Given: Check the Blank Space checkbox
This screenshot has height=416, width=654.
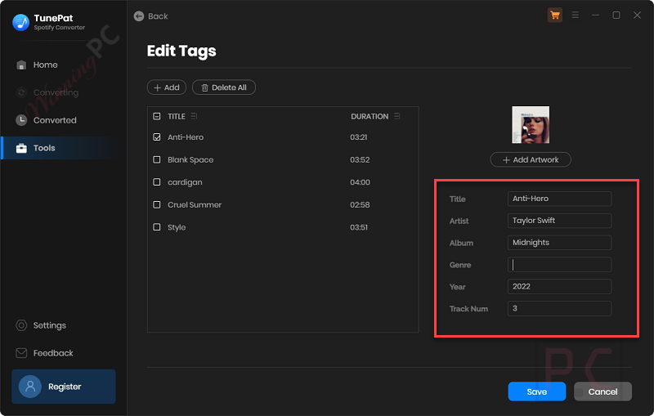Looking at the screenshot, I should coord(157,159).
